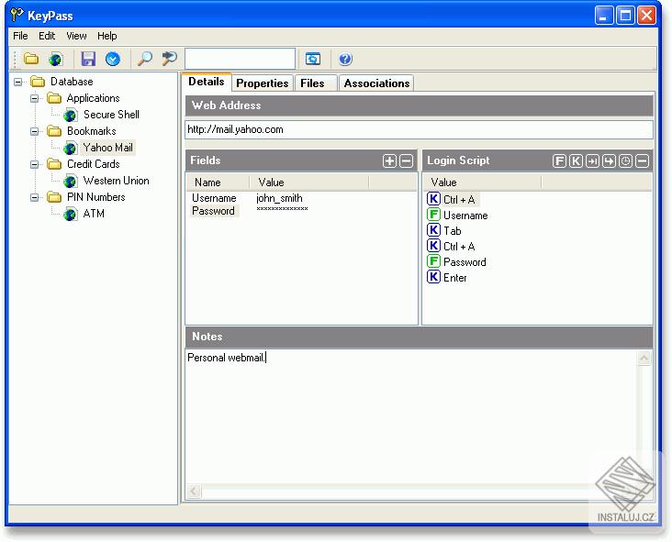
Task: Select the Secure Shell entry in tree
Action: 111,115
